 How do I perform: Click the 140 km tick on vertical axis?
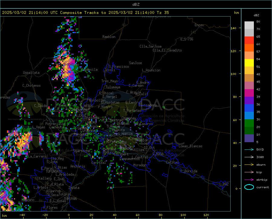233,28
